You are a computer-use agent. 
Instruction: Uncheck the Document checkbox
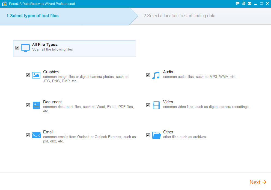(28, 105)
